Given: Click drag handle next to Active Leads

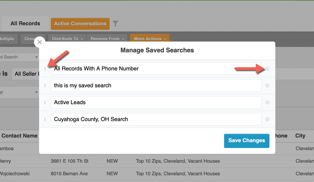Looking at the screenshot, I should tap(45, 103).
